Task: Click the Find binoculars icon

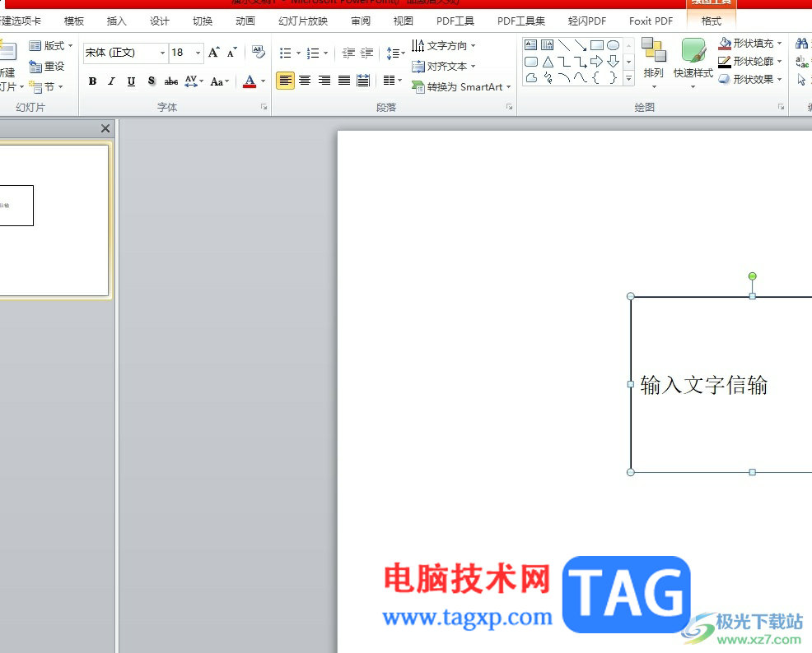Action: click(801, 44)
